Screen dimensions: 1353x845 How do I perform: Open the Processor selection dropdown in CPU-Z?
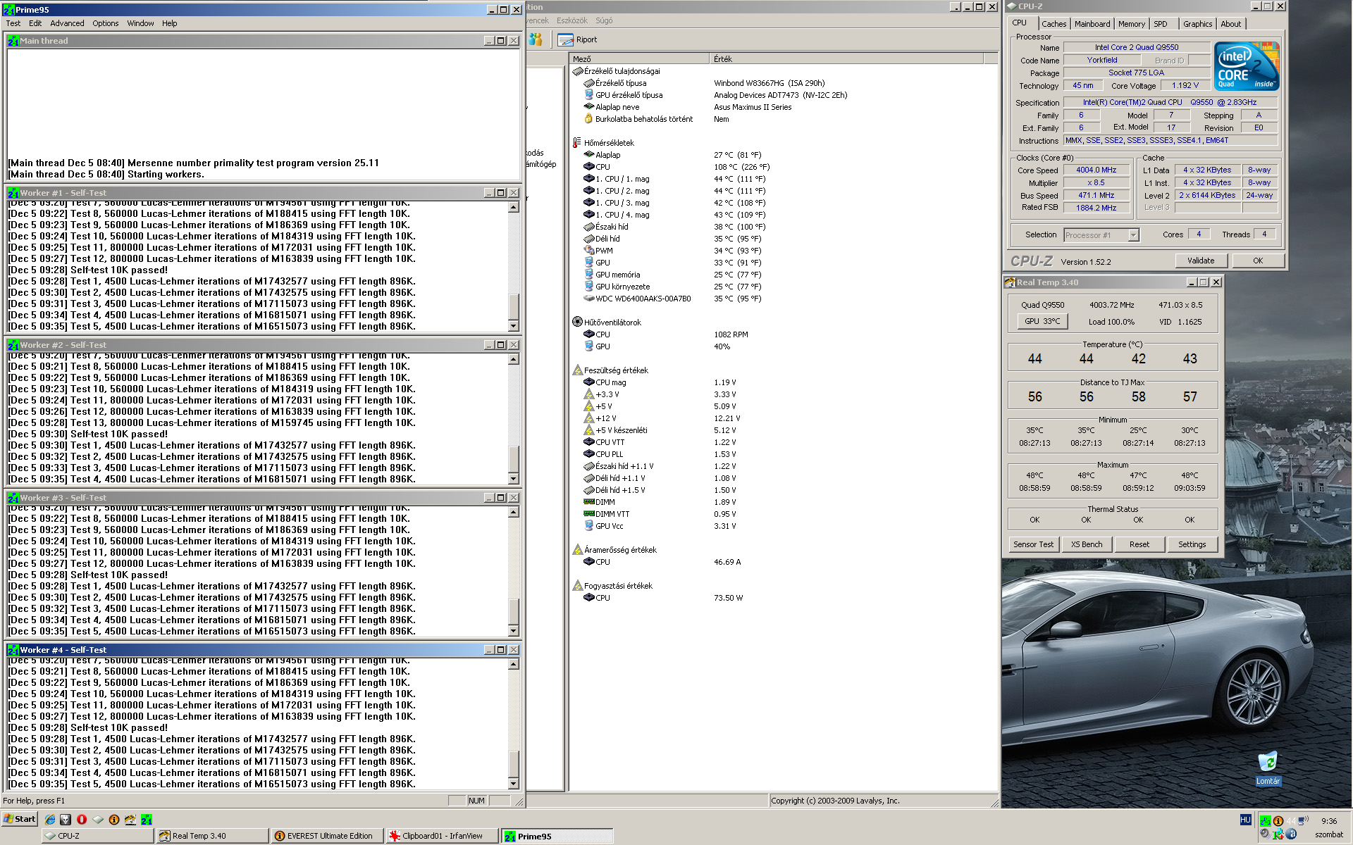coord(1133,235)
